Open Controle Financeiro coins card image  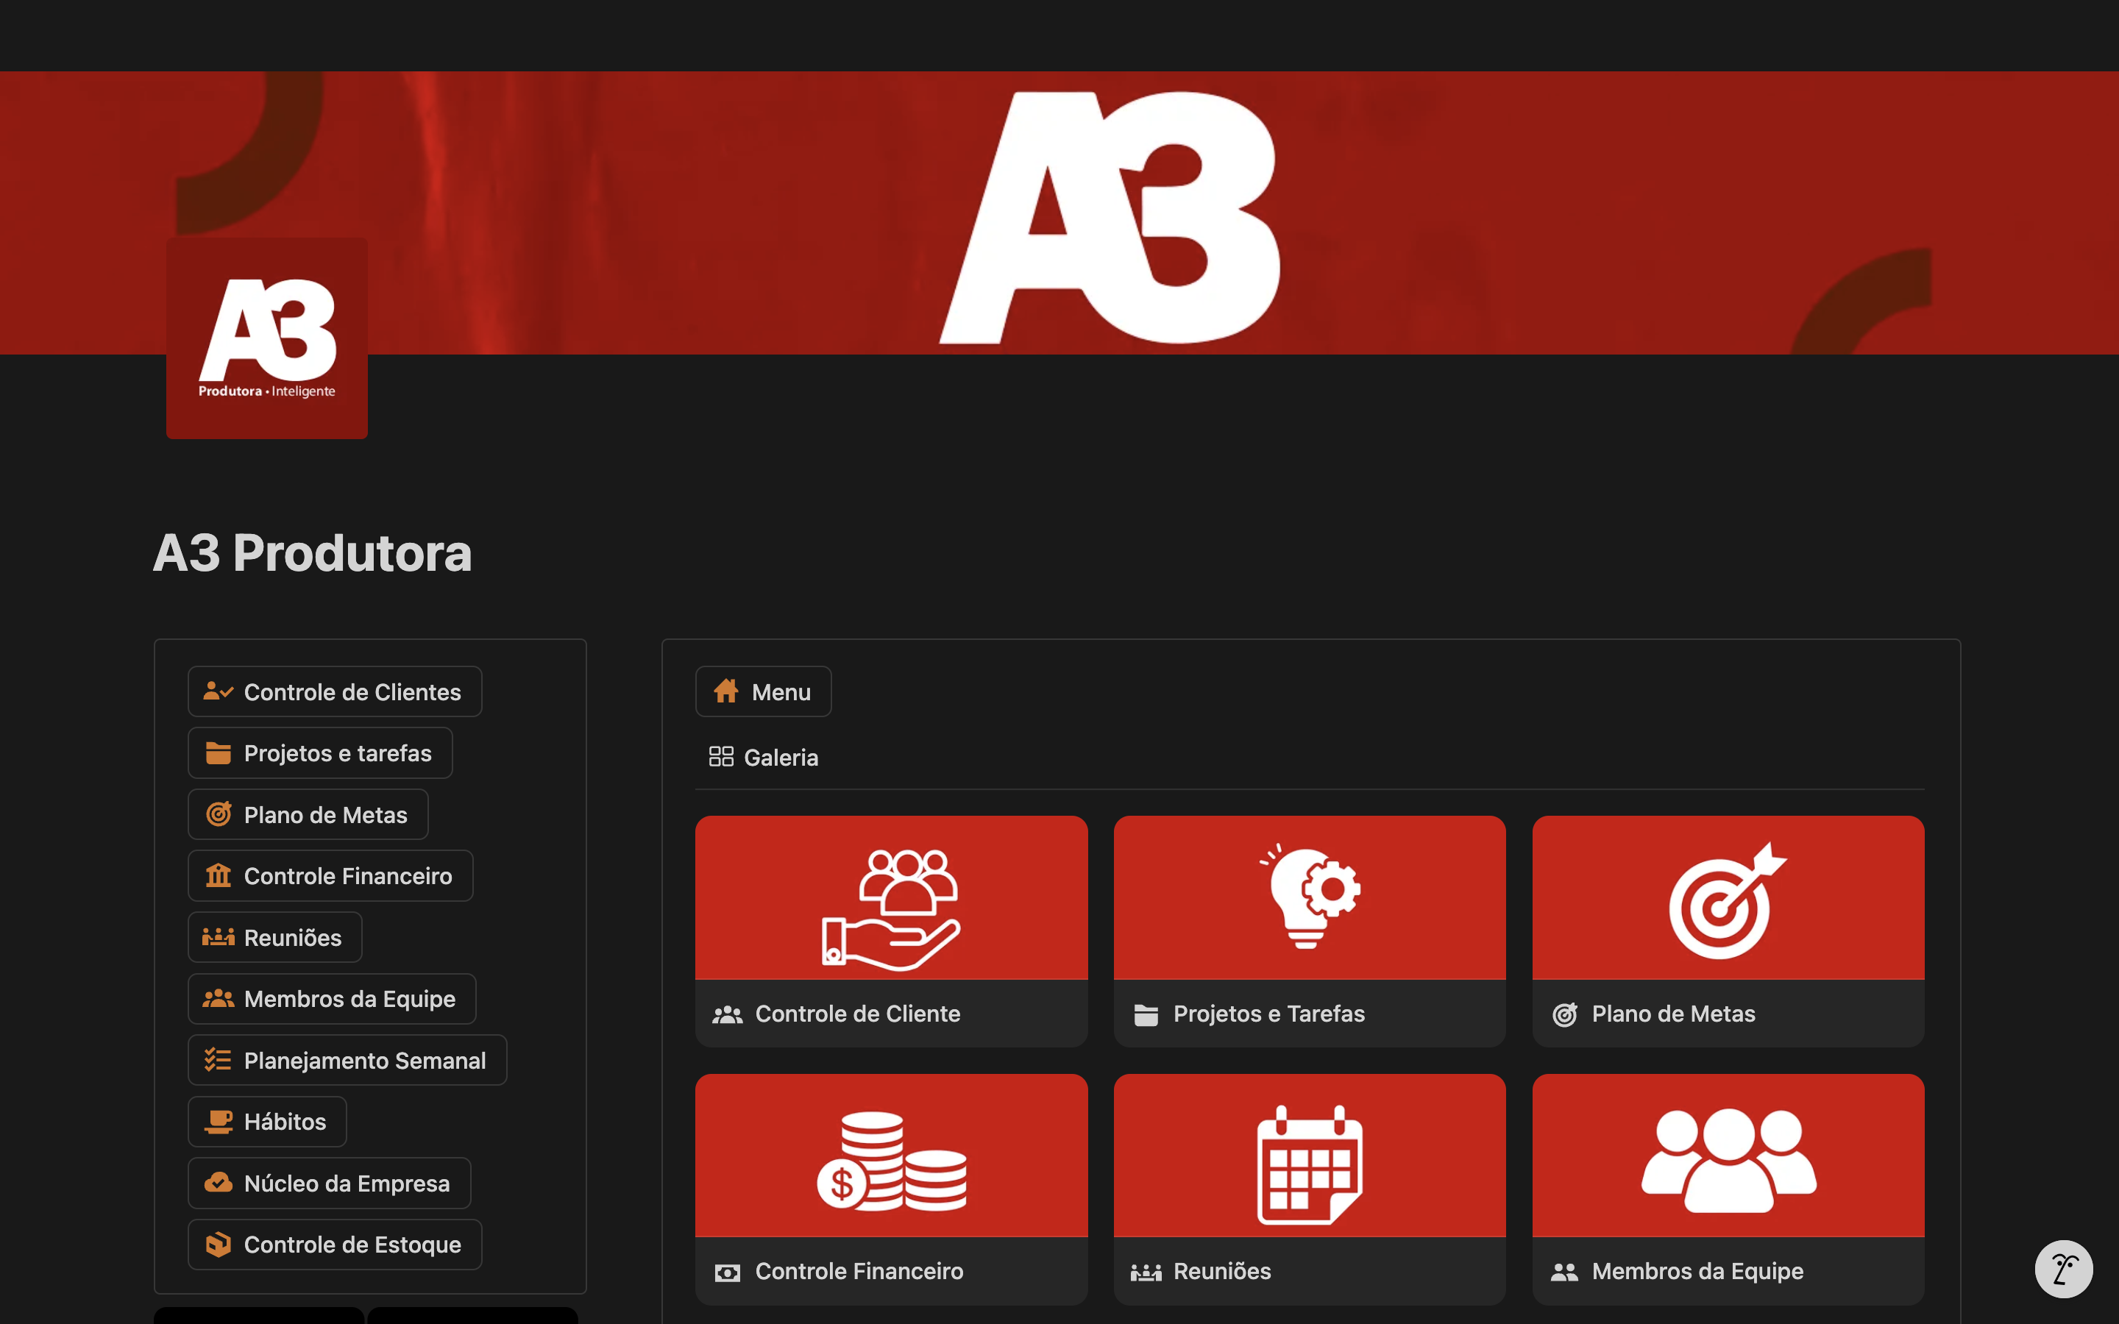(x=892, y=1155)
